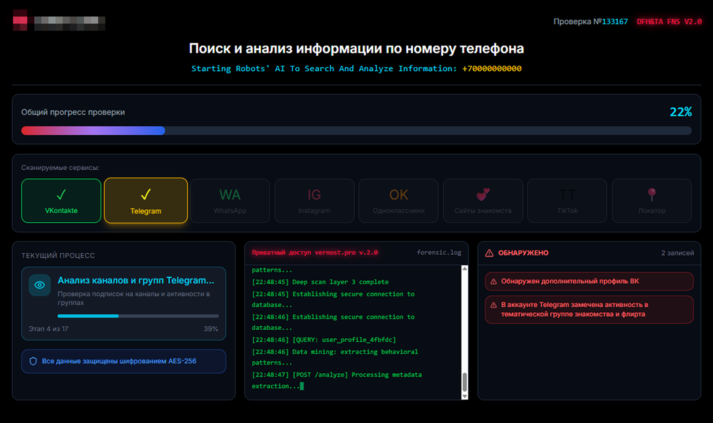Click the '2 записей' counter
This screenshot has height=423, width=713.
pos(677,253)
